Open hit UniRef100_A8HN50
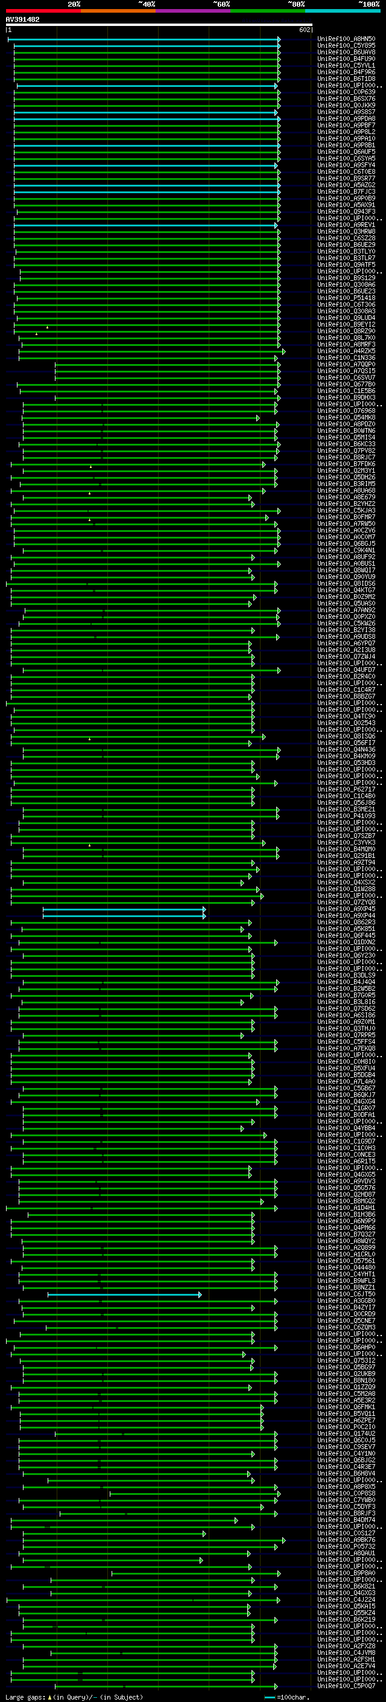The image size is (386, 1702). [346, 40]
